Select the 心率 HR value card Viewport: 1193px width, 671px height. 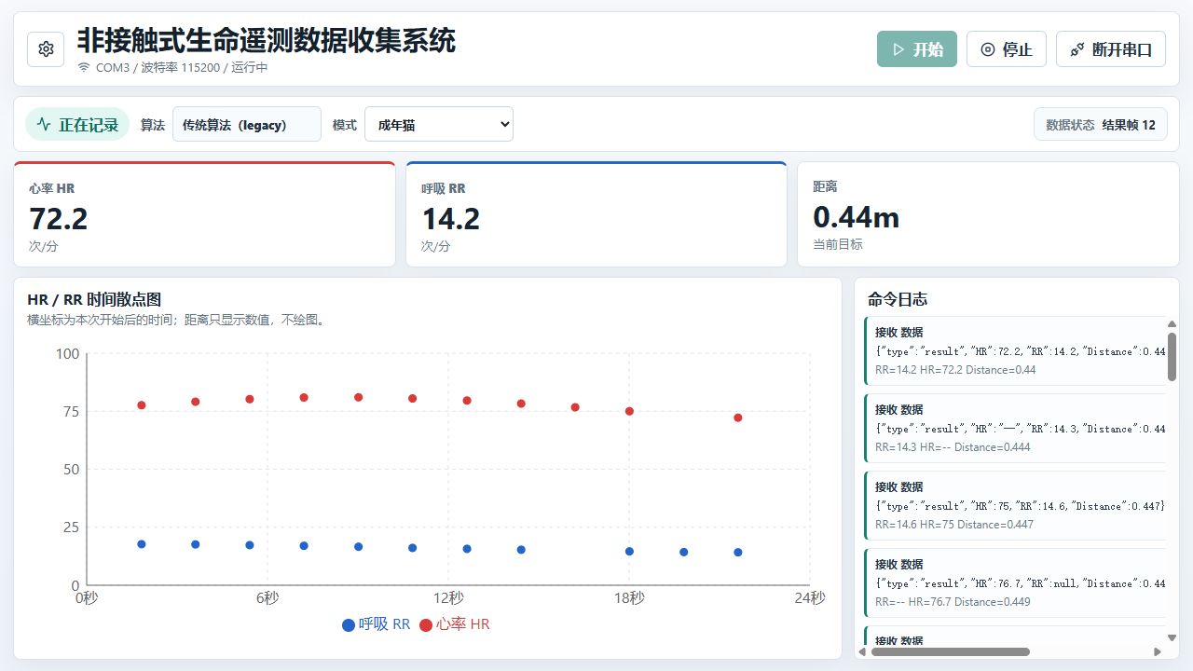click(204, 214)
